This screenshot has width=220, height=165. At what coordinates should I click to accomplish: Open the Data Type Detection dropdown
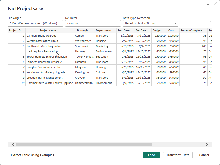(150, 23)
